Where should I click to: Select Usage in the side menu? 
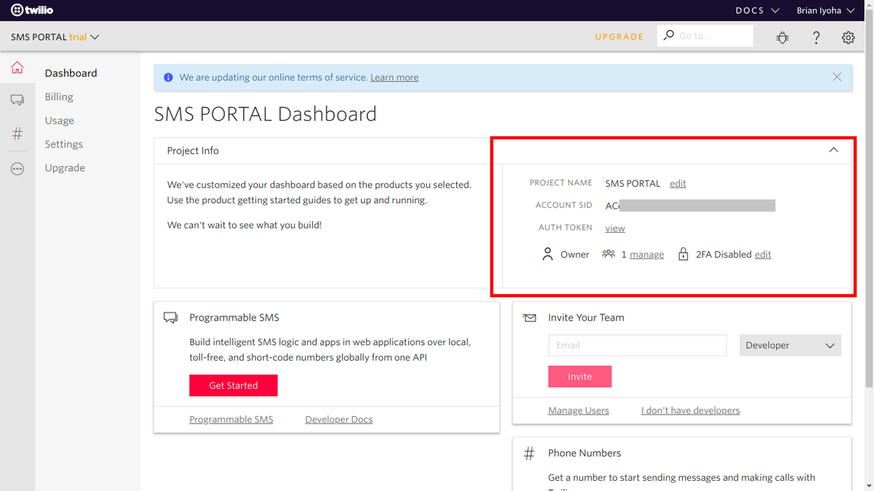[59, 121]
